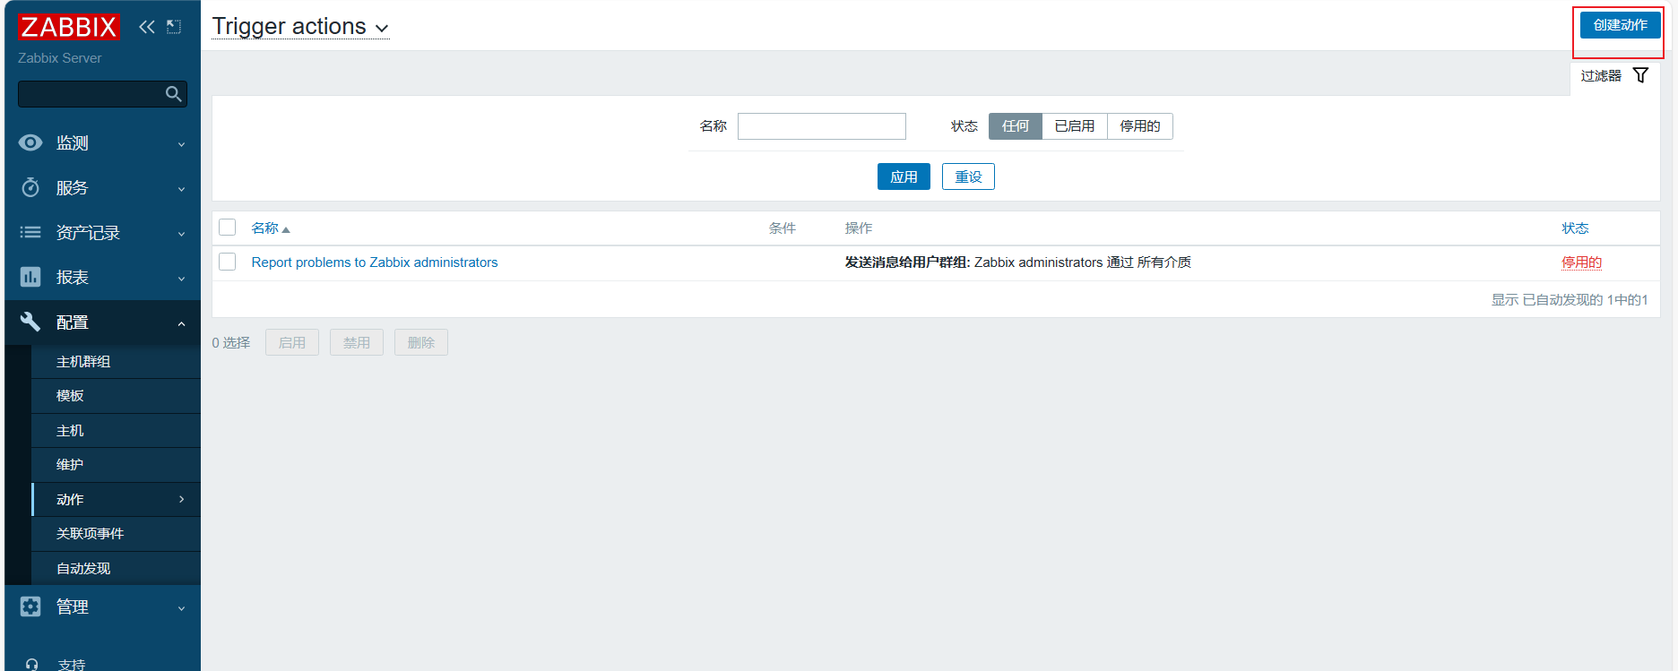The width and height of the screenshot is (1678, 671).
Task: Click the 重设 filter button
Action: pos(968,176)
